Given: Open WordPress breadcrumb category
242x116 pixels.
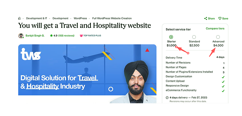Looking at the screenshot, I should pos(80,18).
